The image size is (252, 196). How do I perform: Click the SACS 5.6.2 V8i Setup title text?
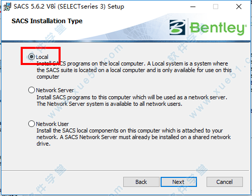point(69,7)
